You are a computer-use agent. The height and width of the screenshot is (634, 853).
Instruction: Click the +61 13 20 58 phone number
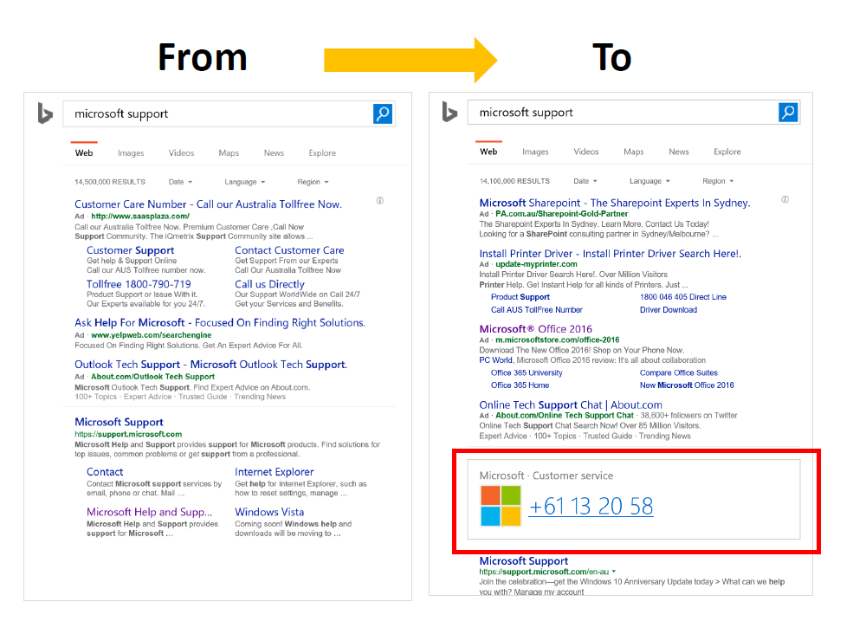point(591,507)
